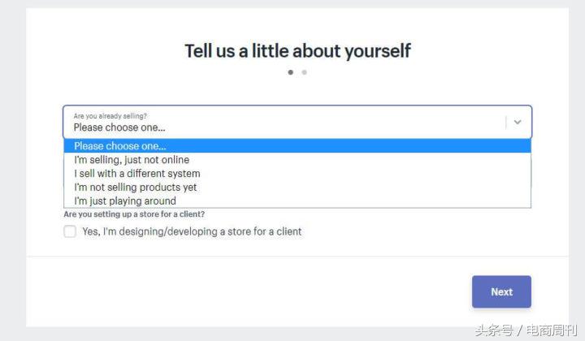Select "Please choose one..." highlighted list option
The height and width of the screenshot is (341, 585).
coord(120,146)
